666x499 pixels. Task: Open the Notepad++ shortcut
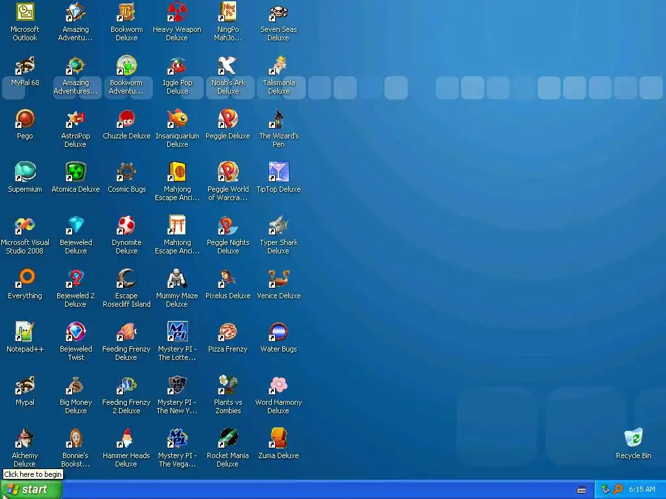click(25, 331)
